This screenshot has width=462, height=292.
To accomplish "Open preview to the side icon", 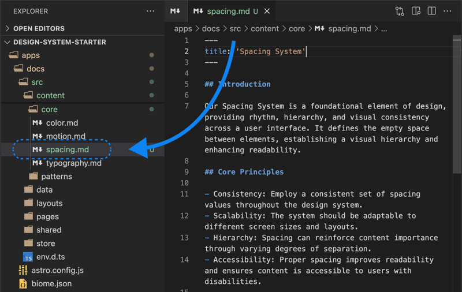I will pyautogui.click(x=416, y=11).
